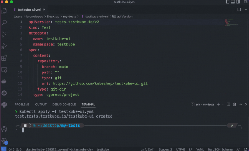Toggle the secondary side bar layout button
Image resolution: width=249 pixels, height=151 pixels.
(238, 2)
